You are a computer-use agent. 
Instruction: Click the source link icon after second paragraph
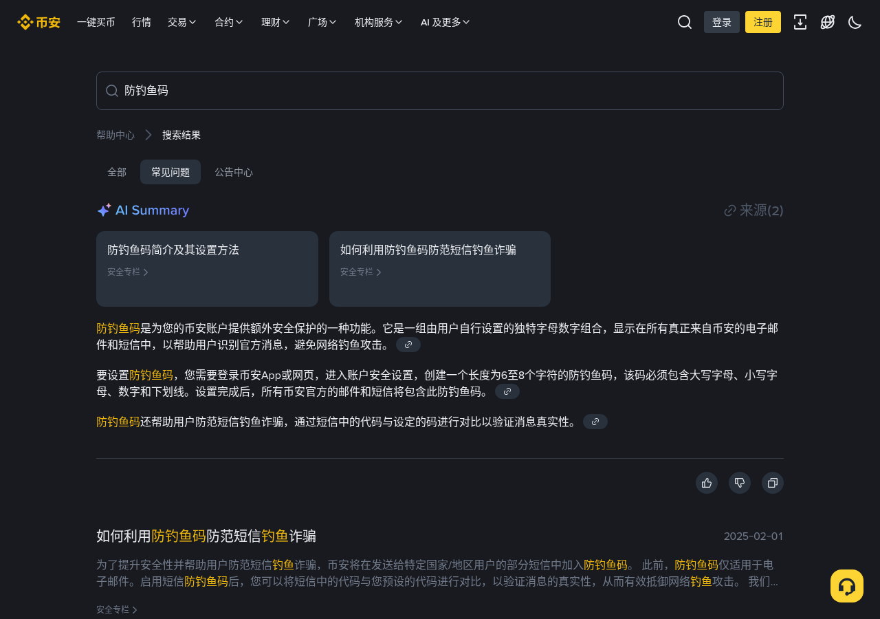[507, 391]
